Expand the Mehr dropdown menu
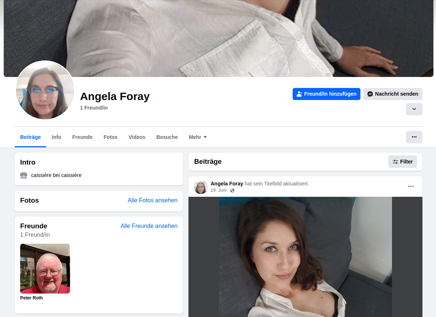This screenshot has height=317, width=436. pyautogui.click(x=198, y=137)
